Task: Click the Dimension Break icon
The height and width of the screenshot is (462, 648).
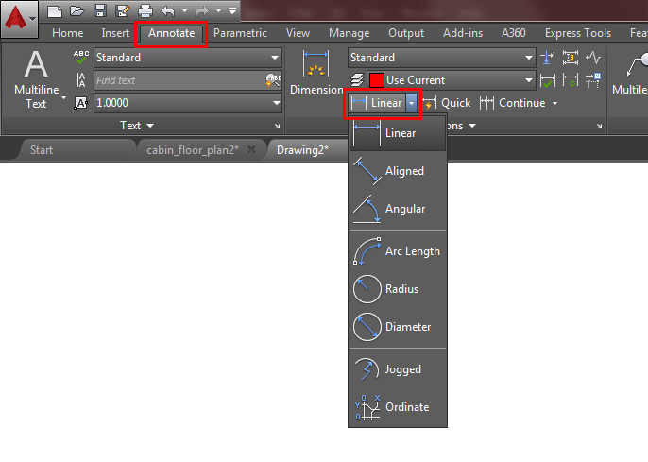Action: click(x=548, y=58)
